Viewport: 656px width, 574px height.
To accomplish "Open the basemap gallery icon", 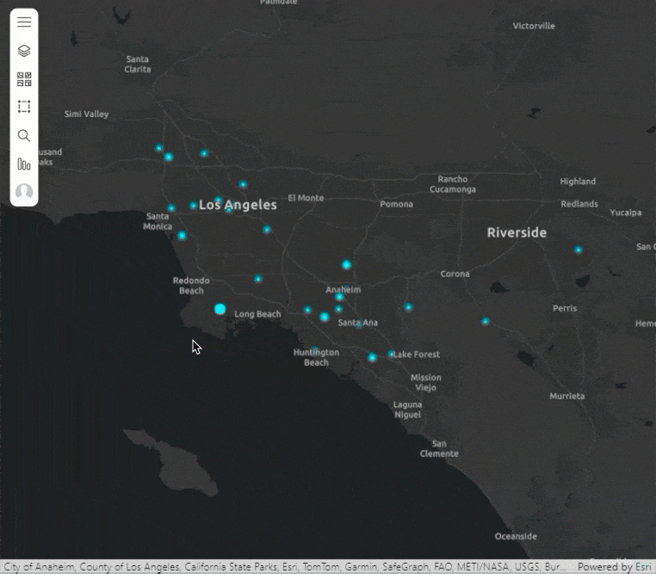I will 24,78.
